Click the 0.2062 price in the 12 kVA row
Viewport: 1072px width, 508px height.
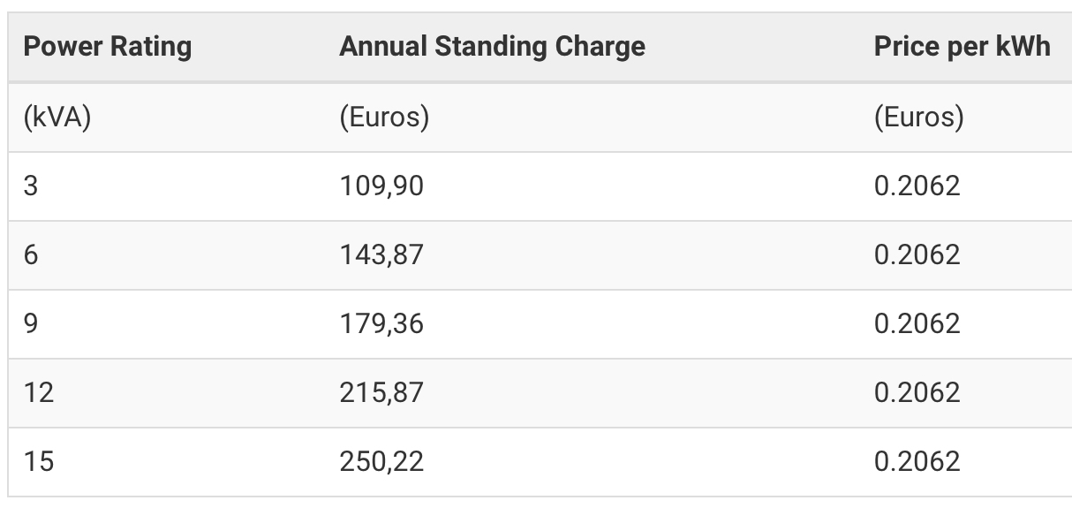[917, 392]
